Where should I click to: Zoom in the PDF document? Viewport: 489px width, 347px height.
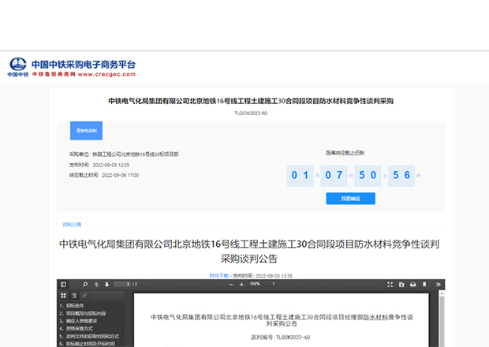click(241, 285)
